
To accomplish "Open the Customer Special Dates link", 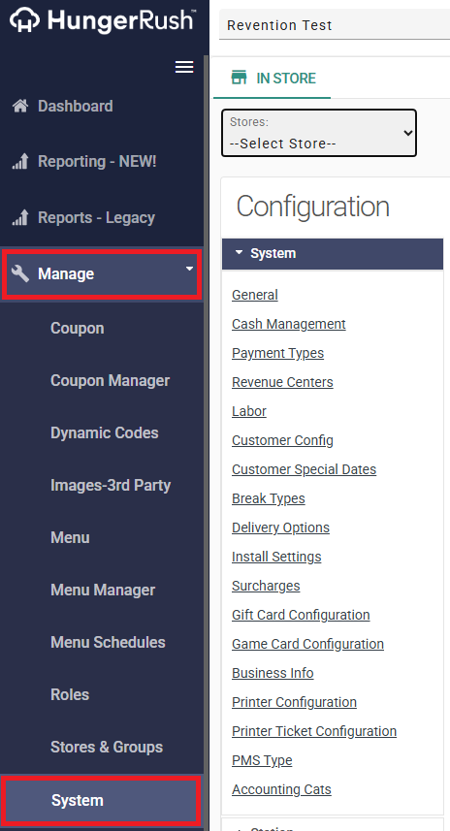I will point(304,469).
